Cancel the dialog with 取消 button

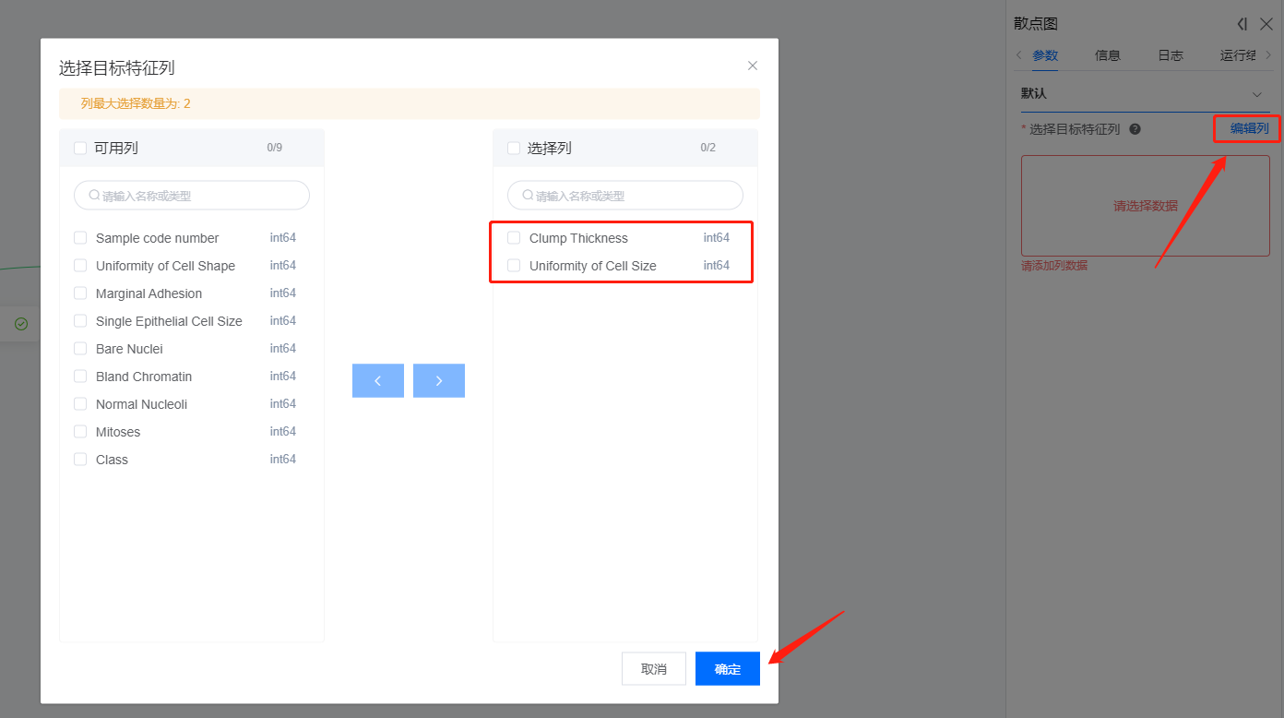[x=654, y=669]
